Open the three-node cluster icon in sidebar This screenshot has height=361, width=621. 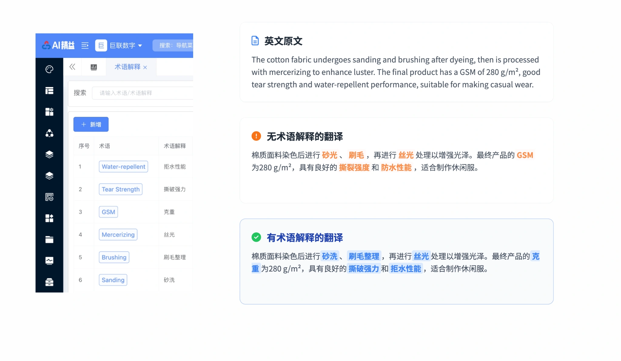pos(49,133)
